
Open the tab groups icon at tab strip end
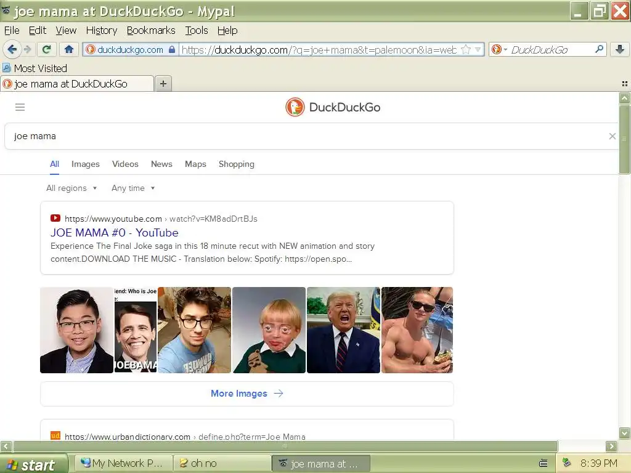click(x=625, y=84)
